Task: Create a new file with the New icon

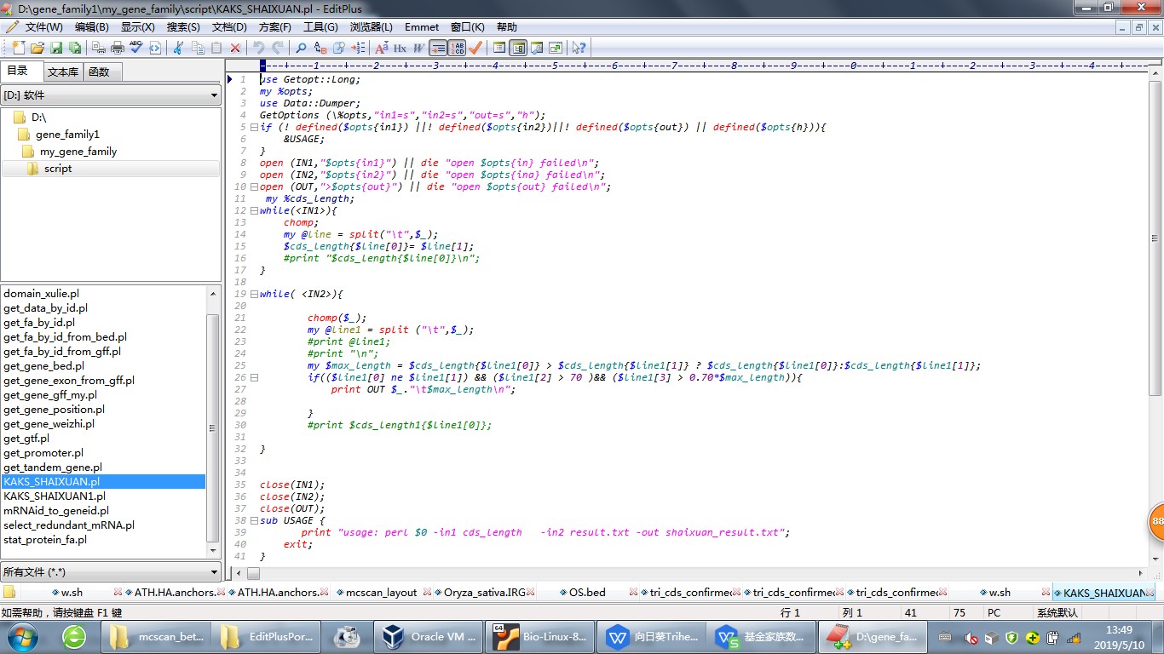Action: [x=19, y=48]
